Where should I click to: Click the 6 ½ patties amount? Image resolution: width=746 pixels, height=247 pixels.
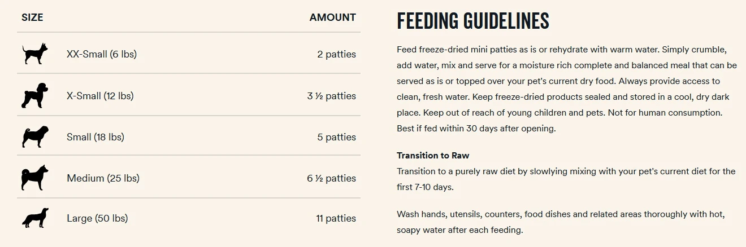331,178
